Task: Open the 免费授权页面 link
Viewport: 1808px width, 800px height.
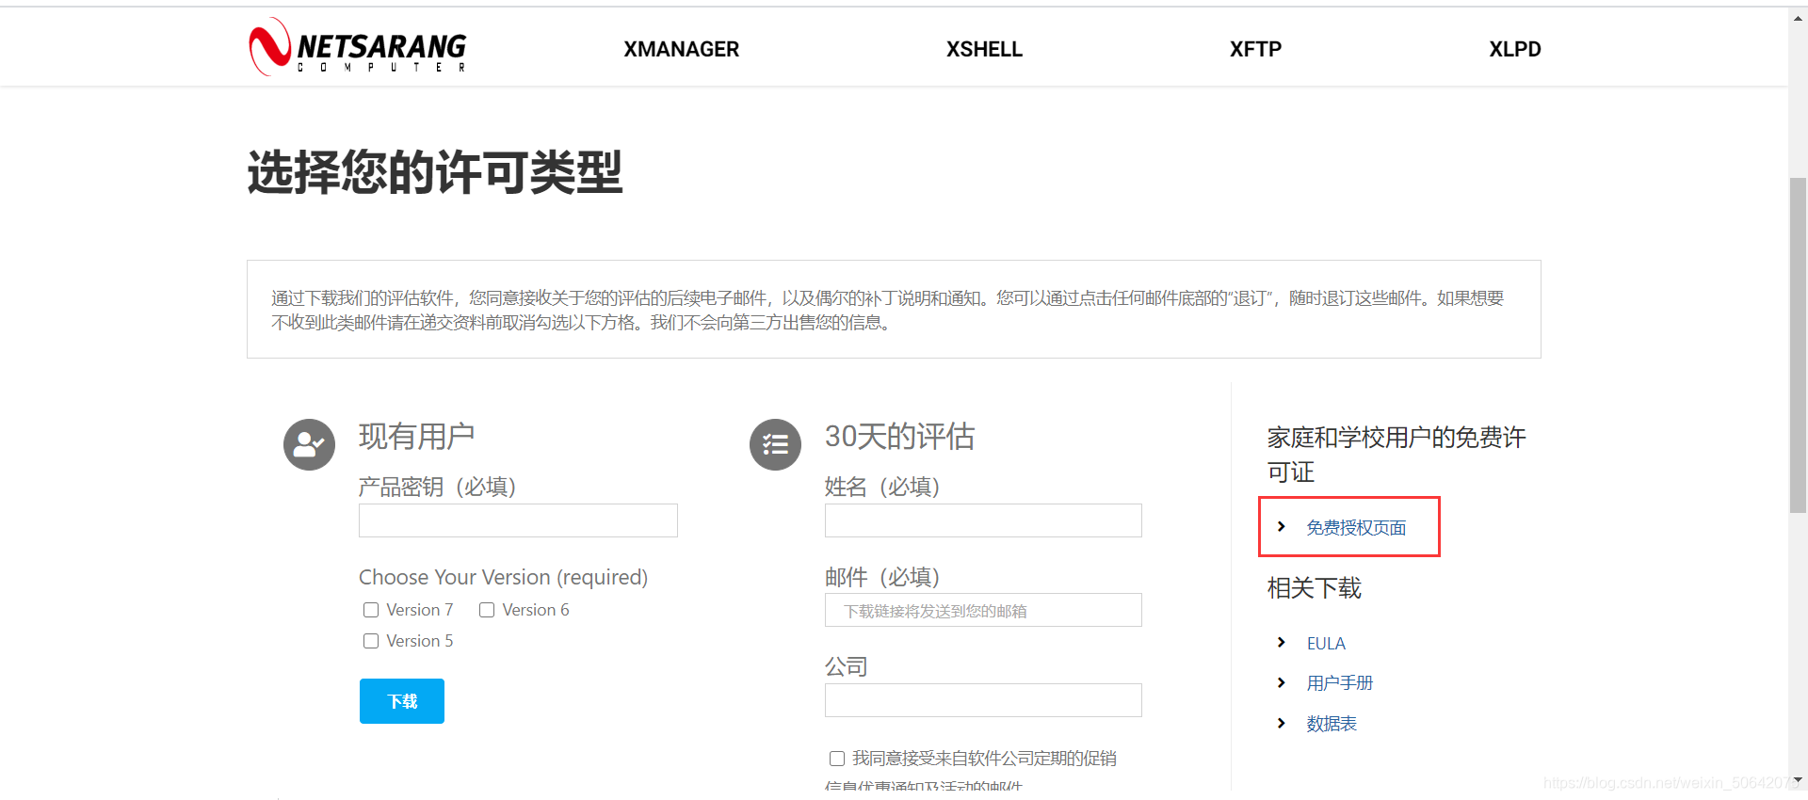Action: click(x=1356, y=528)
